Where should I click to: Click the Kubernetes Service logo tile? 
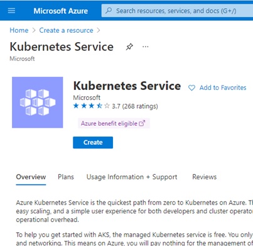(38, 103)
